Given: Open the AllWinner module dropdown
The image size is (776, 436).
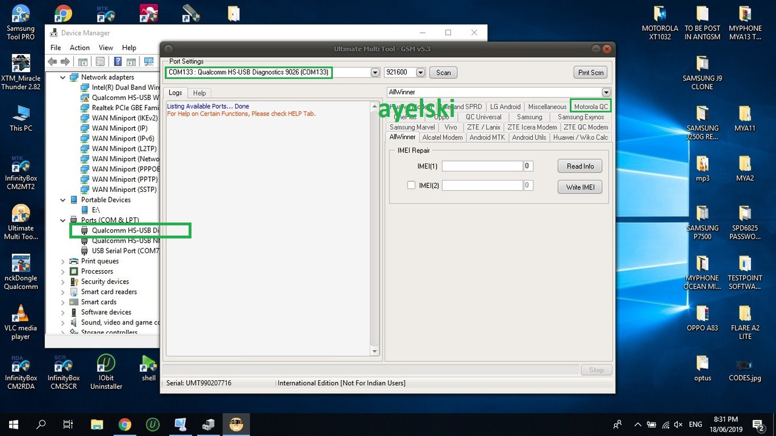Looking at the screenshot, I should tap(606, 92).
